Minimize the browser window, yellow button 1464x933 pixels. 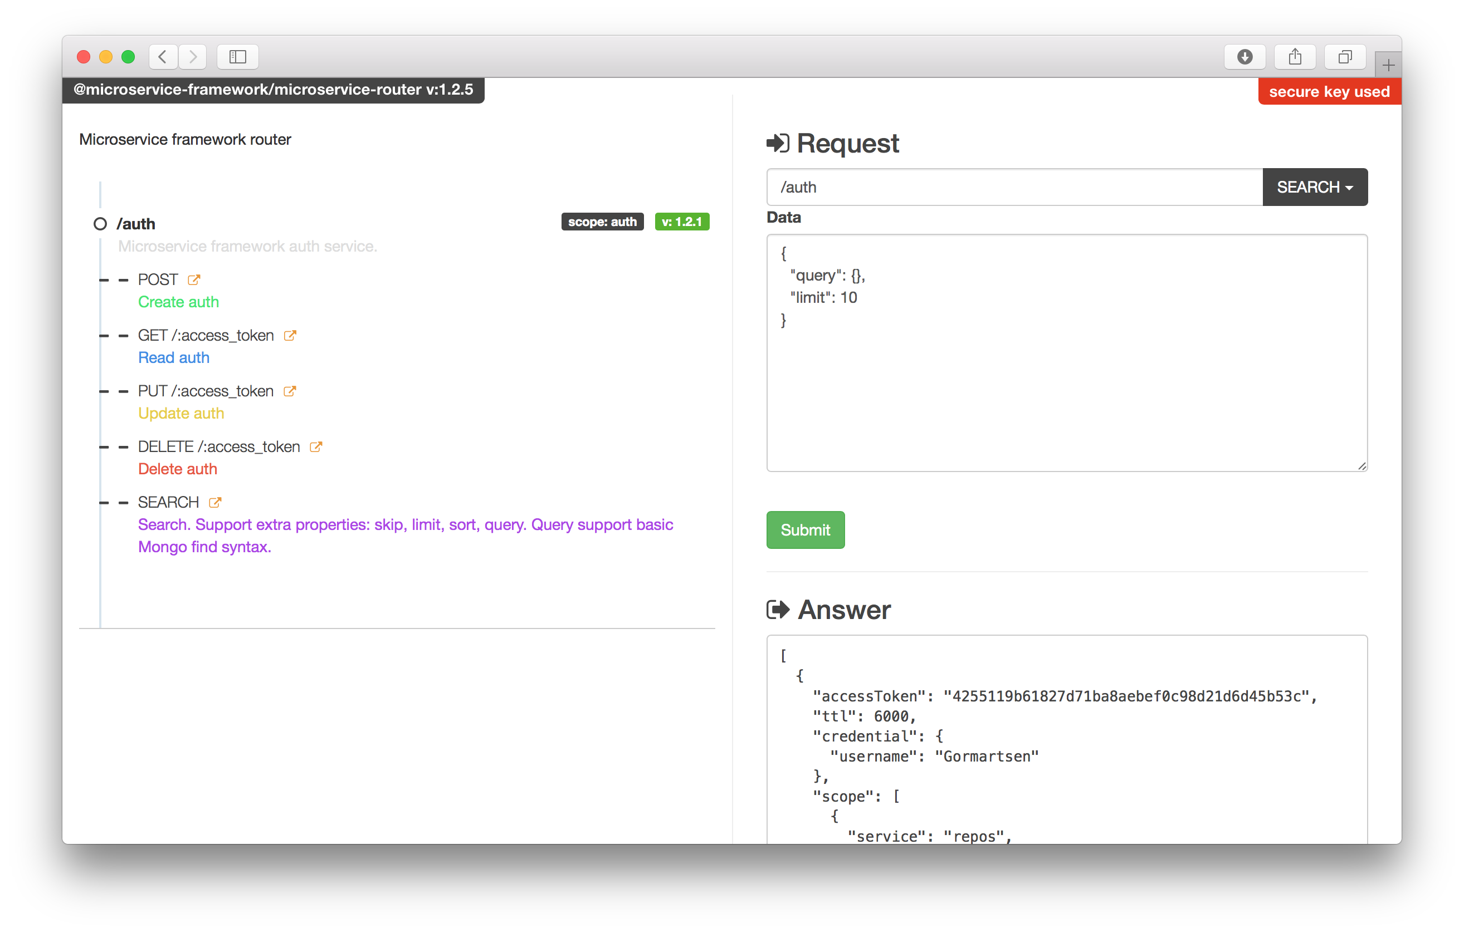pyautogui.click(x=106, y=57)
